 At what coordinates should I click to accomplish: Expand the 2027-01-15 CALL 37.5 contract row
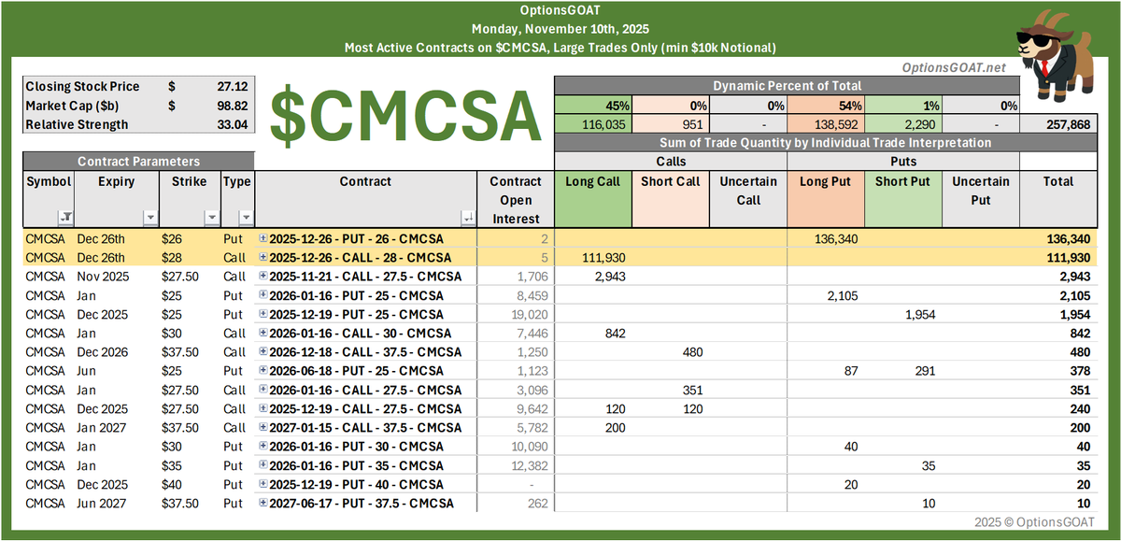[x=263, y=428]
